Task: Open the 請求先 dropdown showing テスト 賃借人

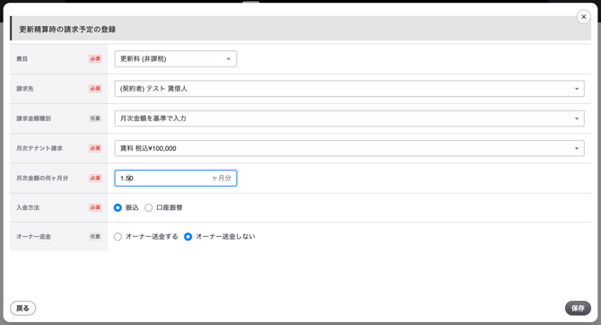Action: (349, 89)
